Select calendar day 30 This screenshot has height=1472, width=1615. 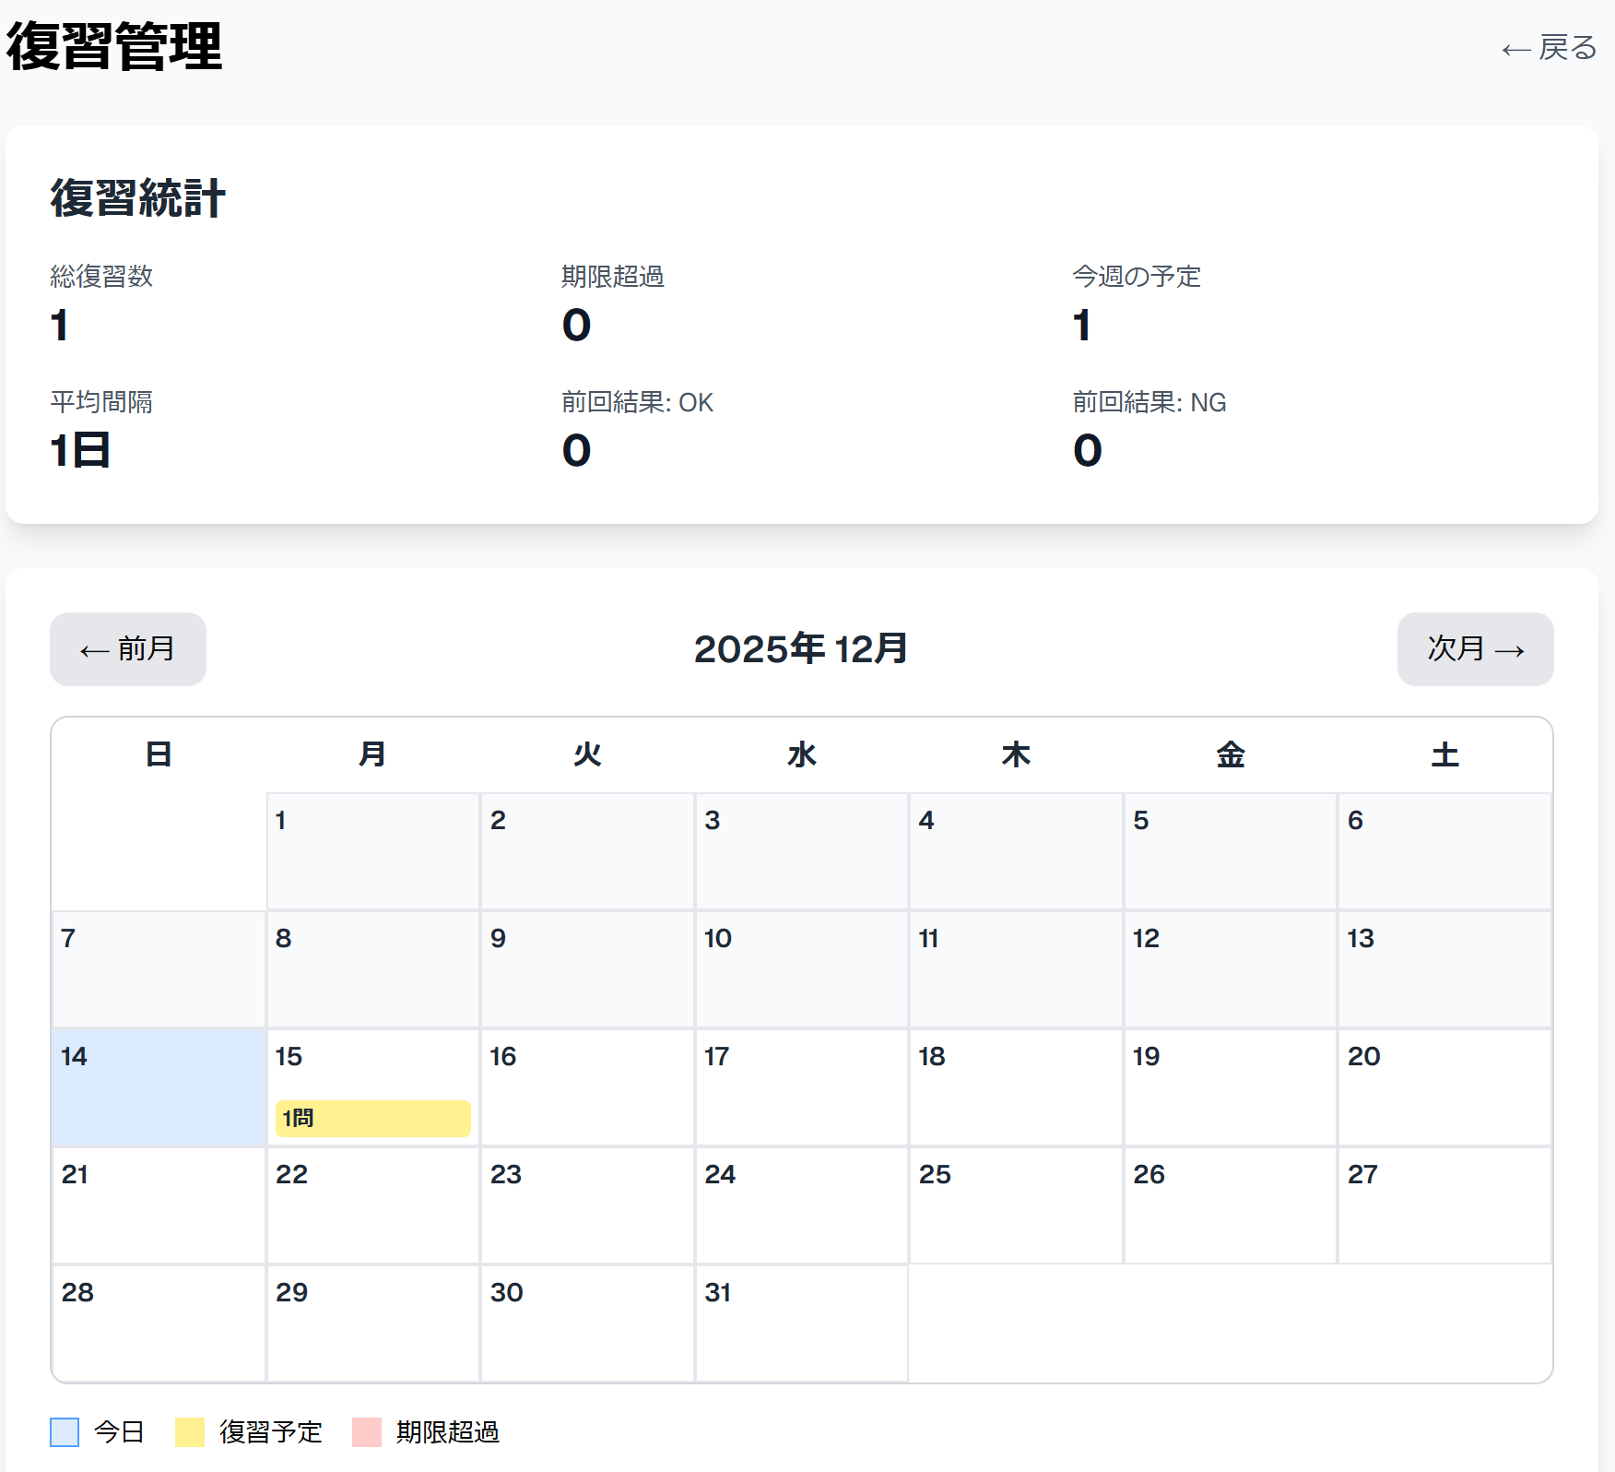click(587, 1324)
